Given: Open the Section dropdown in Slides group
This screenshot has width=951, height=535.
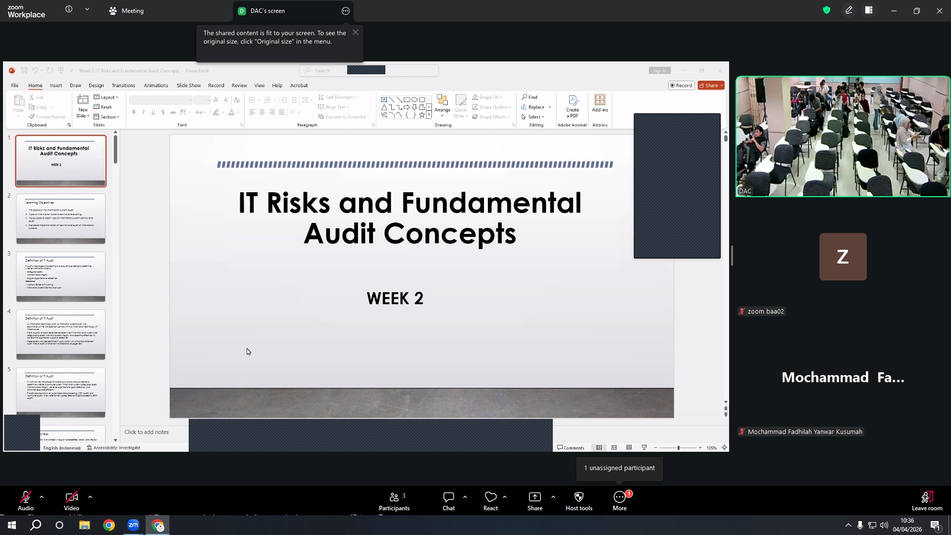Looking at the screenshot, I should [106, 117].
